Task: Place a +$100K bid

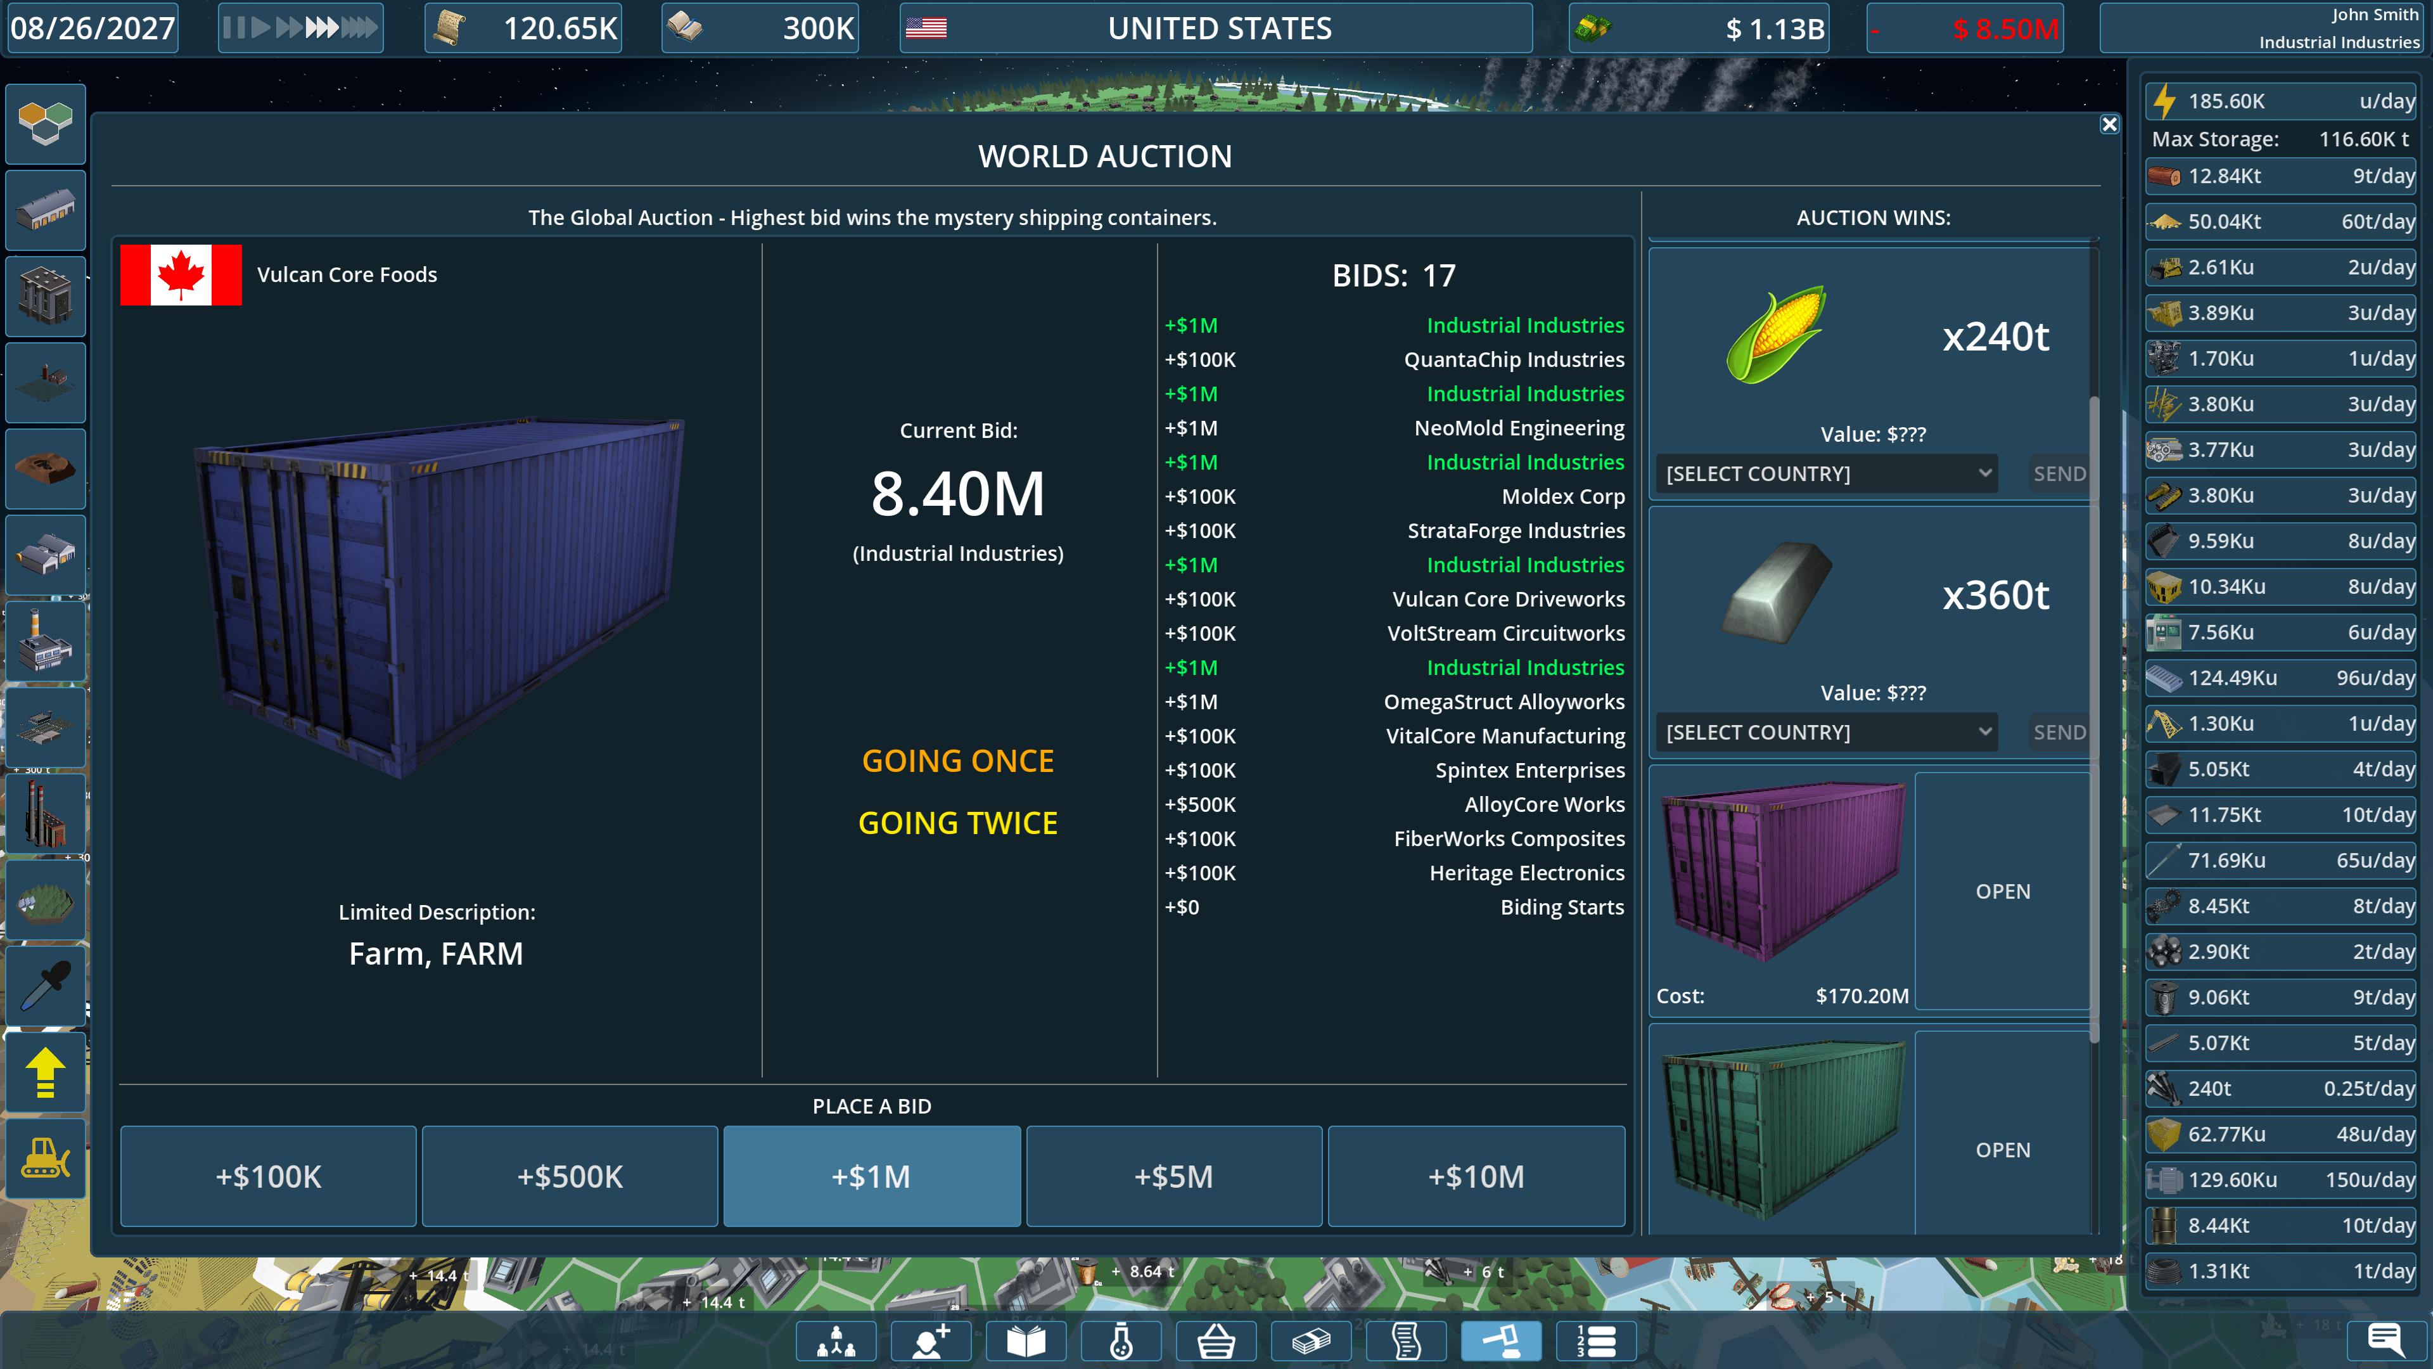Action: [x=268, y=1176]
